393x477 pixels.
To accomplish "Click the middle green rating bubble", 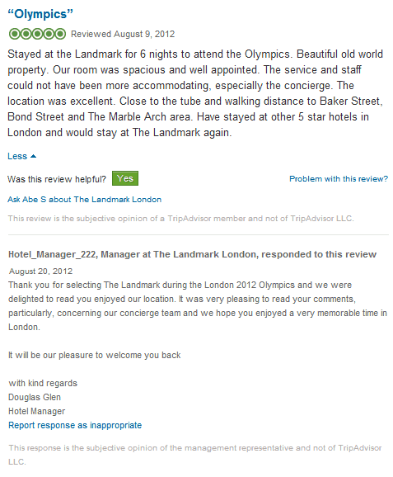I will coord(37,34).
